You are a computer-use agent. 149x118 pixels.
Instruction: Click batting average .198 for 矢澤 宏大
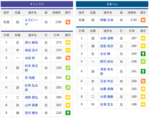click(133, 104)
